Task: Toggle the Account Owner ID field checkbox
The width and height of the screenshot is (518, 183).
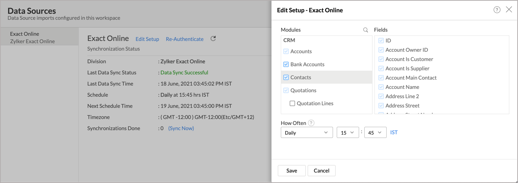Action: point(381,50)
